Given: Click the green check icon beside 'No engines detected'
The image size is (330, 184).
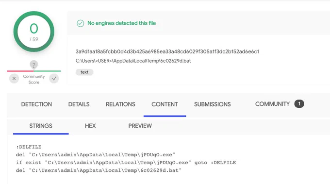Looking at the screenshot, I should pos(80,23).
